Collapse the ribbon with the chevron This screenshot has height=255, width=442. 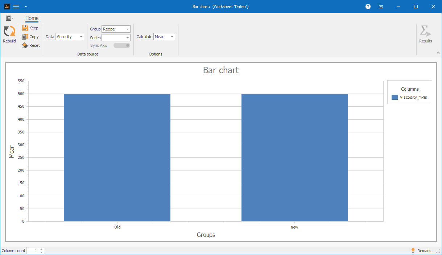click(438, 53)
